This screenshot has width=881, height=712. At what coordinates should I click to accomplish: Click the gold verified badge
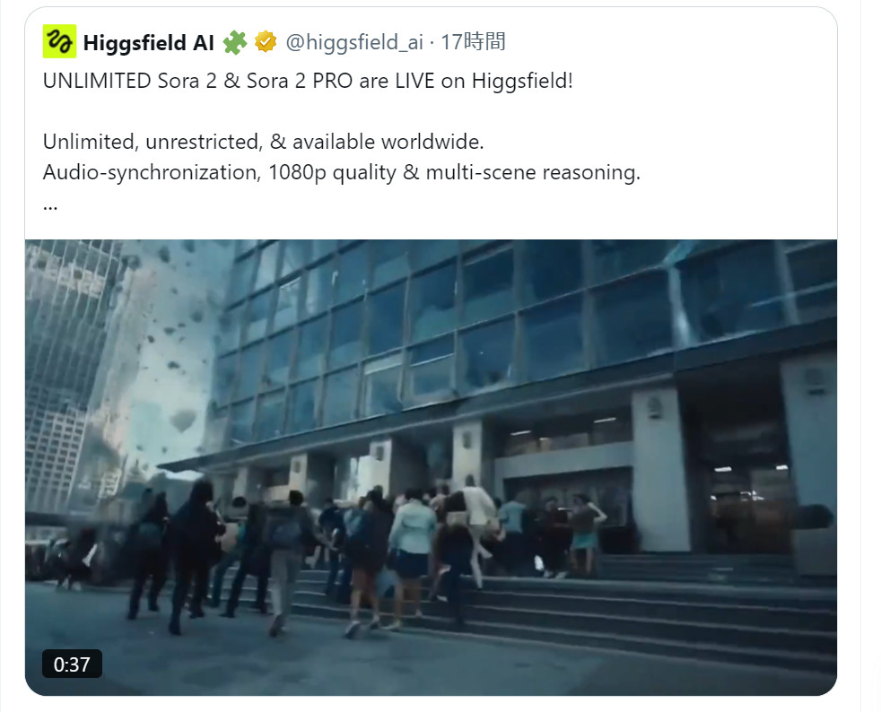point(266,42)
